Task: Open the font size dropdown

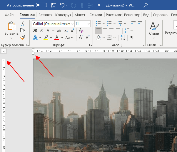Action: pos(88,24)
